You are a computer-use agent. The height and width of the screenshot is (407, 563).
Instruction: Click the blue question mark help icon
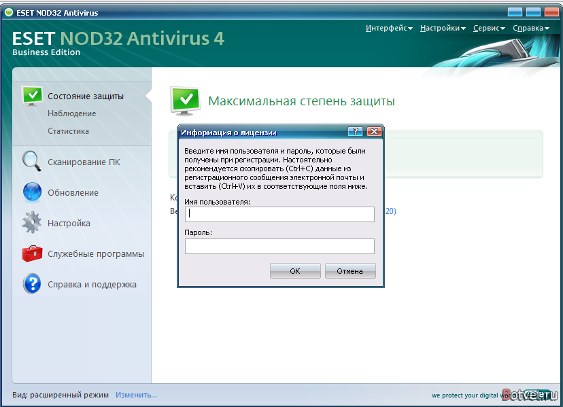tap(32, 283)
